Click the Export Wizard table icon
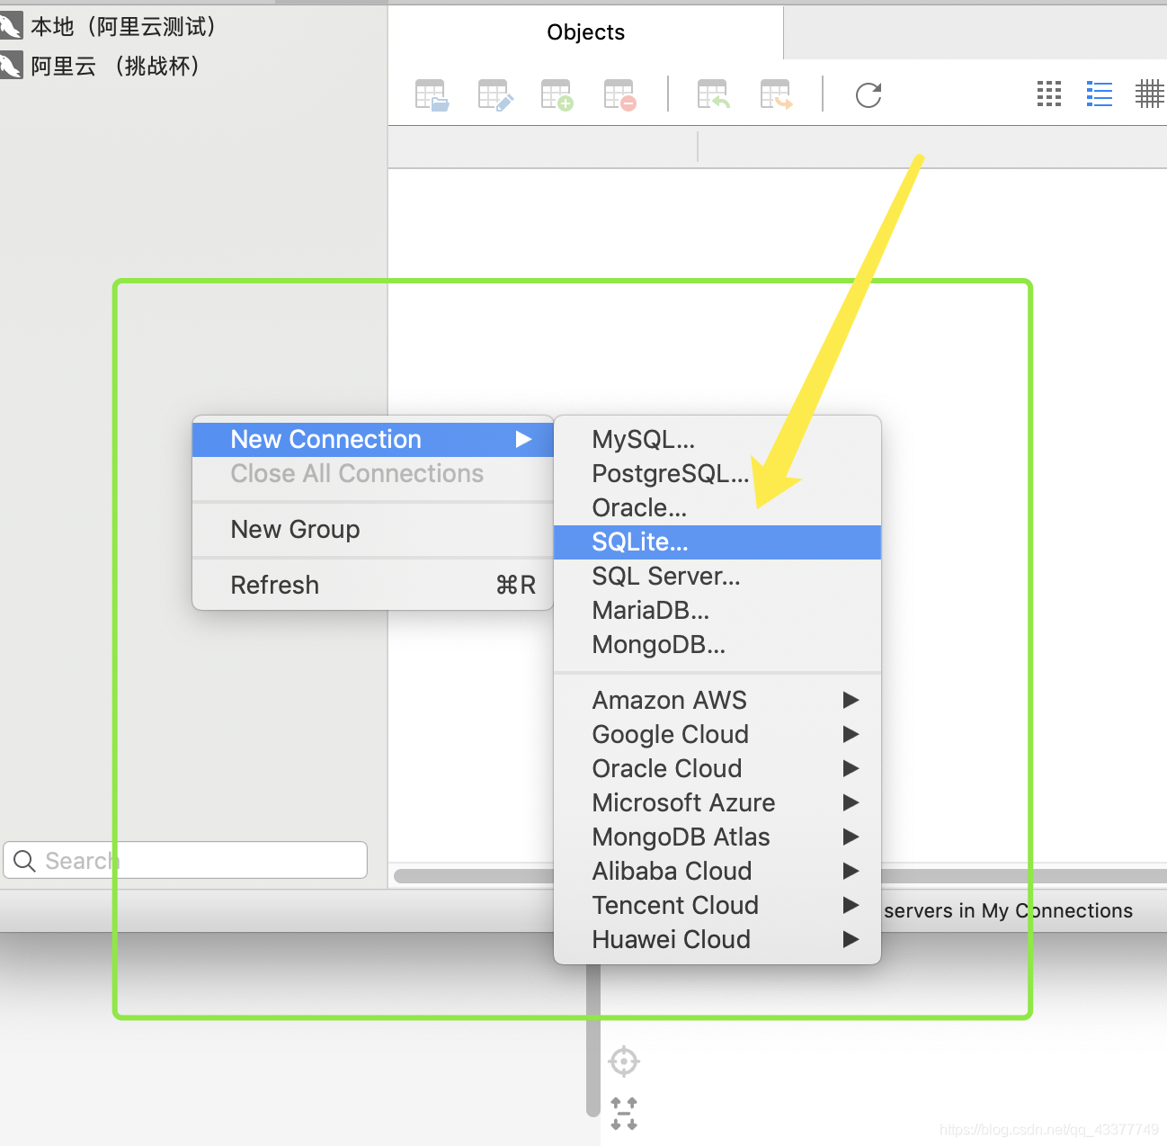Screen dimensions: 1167x1146 point(777,94)
